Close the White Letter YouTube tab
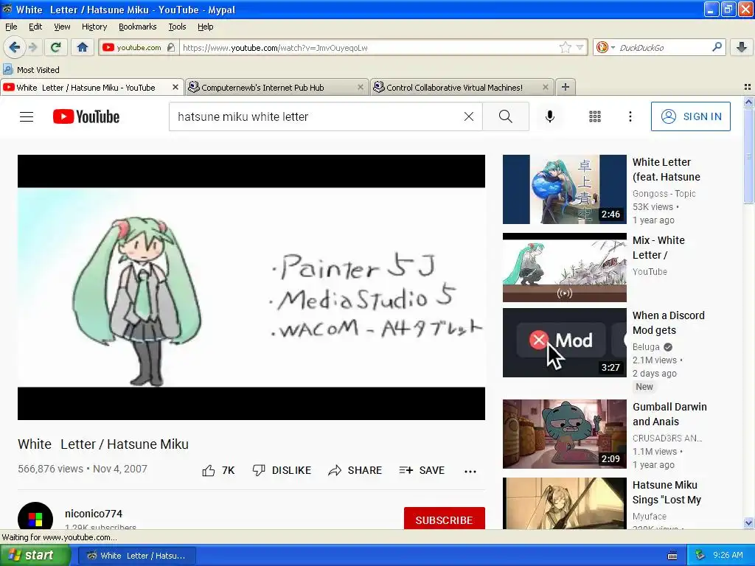This screenshot has width=755, height=566. coord(175,87)
